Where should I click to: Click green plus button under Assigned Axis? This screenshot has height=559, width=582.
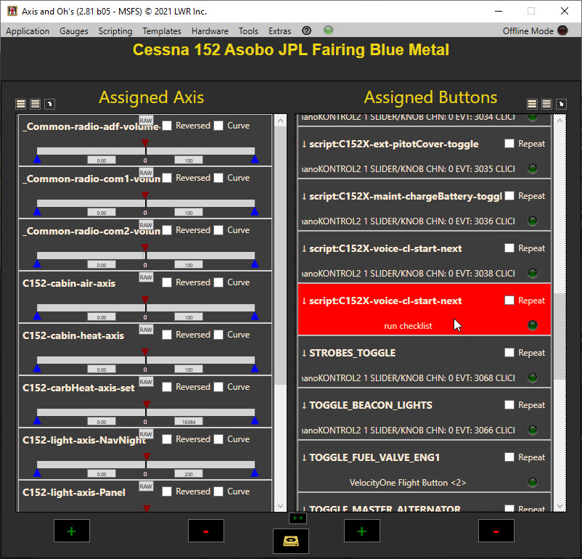click(x=72, y=531)
